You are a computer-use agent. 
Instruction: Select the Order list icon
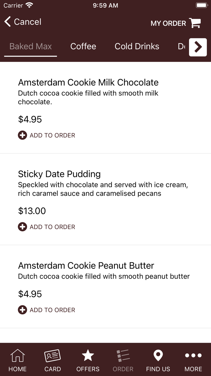point(123,359)
